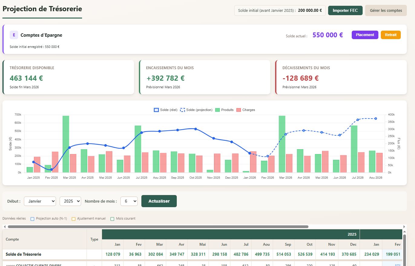
Task: Click the orange Ajustement manuel legend square
Action: (x=74, y=219)
